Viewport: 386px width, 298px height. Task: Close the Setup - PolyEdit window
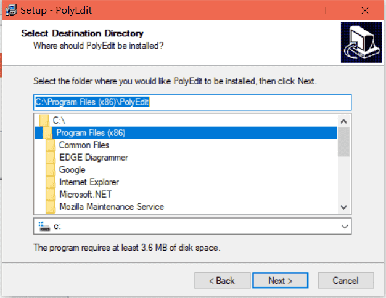pos(365,10)
